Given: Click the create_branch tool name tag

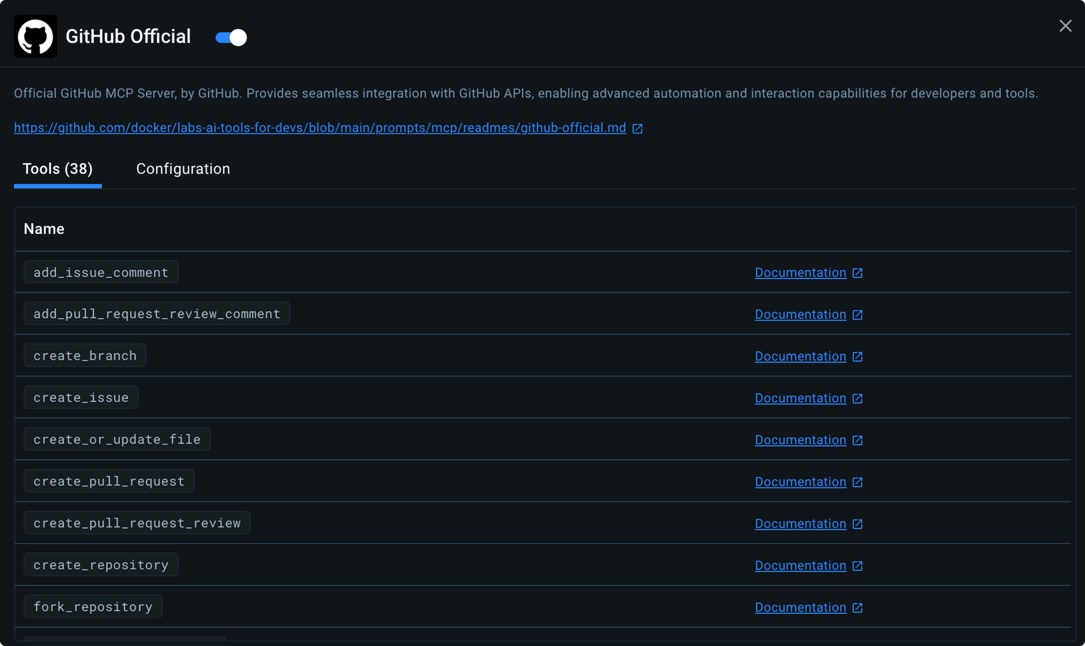Looking at the screenshot, I should point(85,356).
